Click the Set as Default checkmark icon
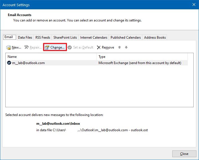 click(70, 47)
